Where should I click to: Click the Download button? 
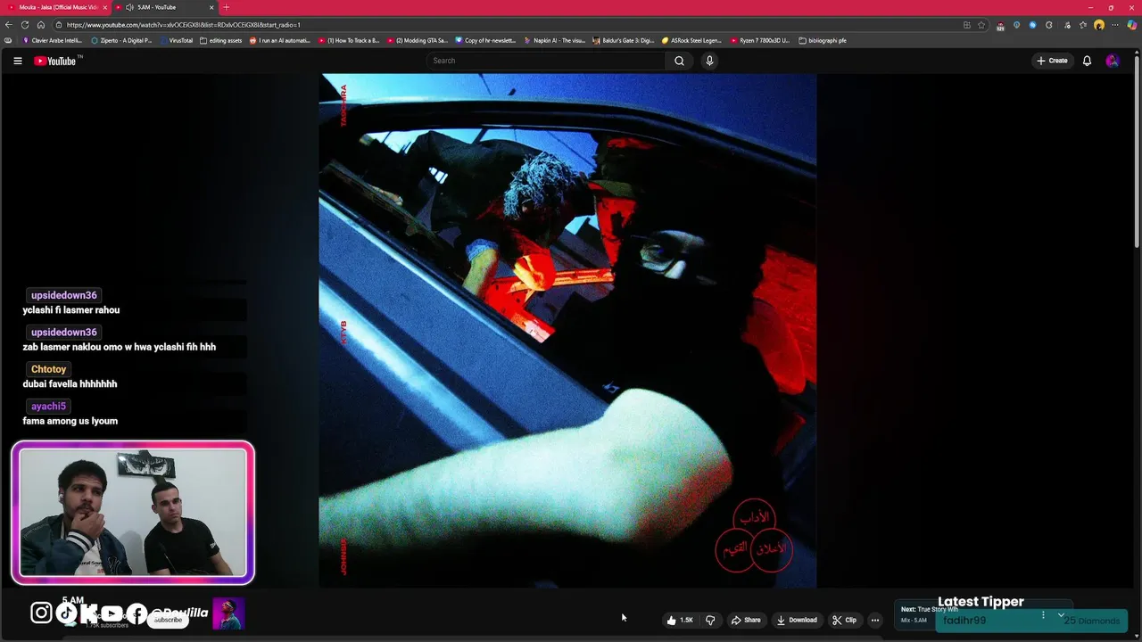point(797,620)
